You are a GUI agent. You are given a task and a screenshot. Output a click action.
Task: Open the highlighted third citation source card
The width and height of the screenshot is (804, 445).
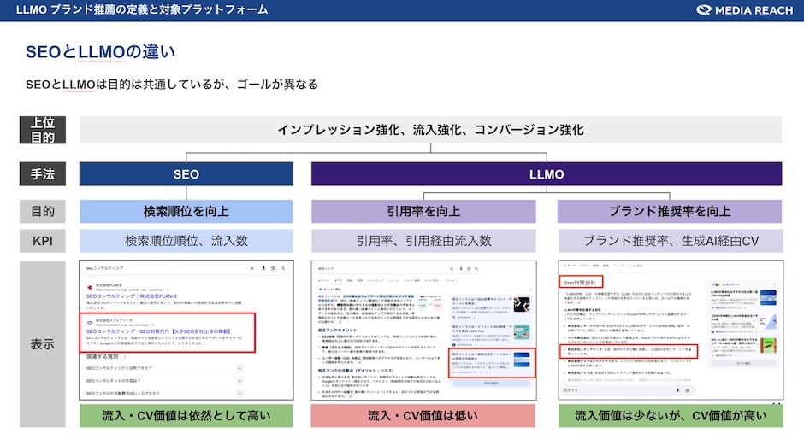[x=492, y=363]
